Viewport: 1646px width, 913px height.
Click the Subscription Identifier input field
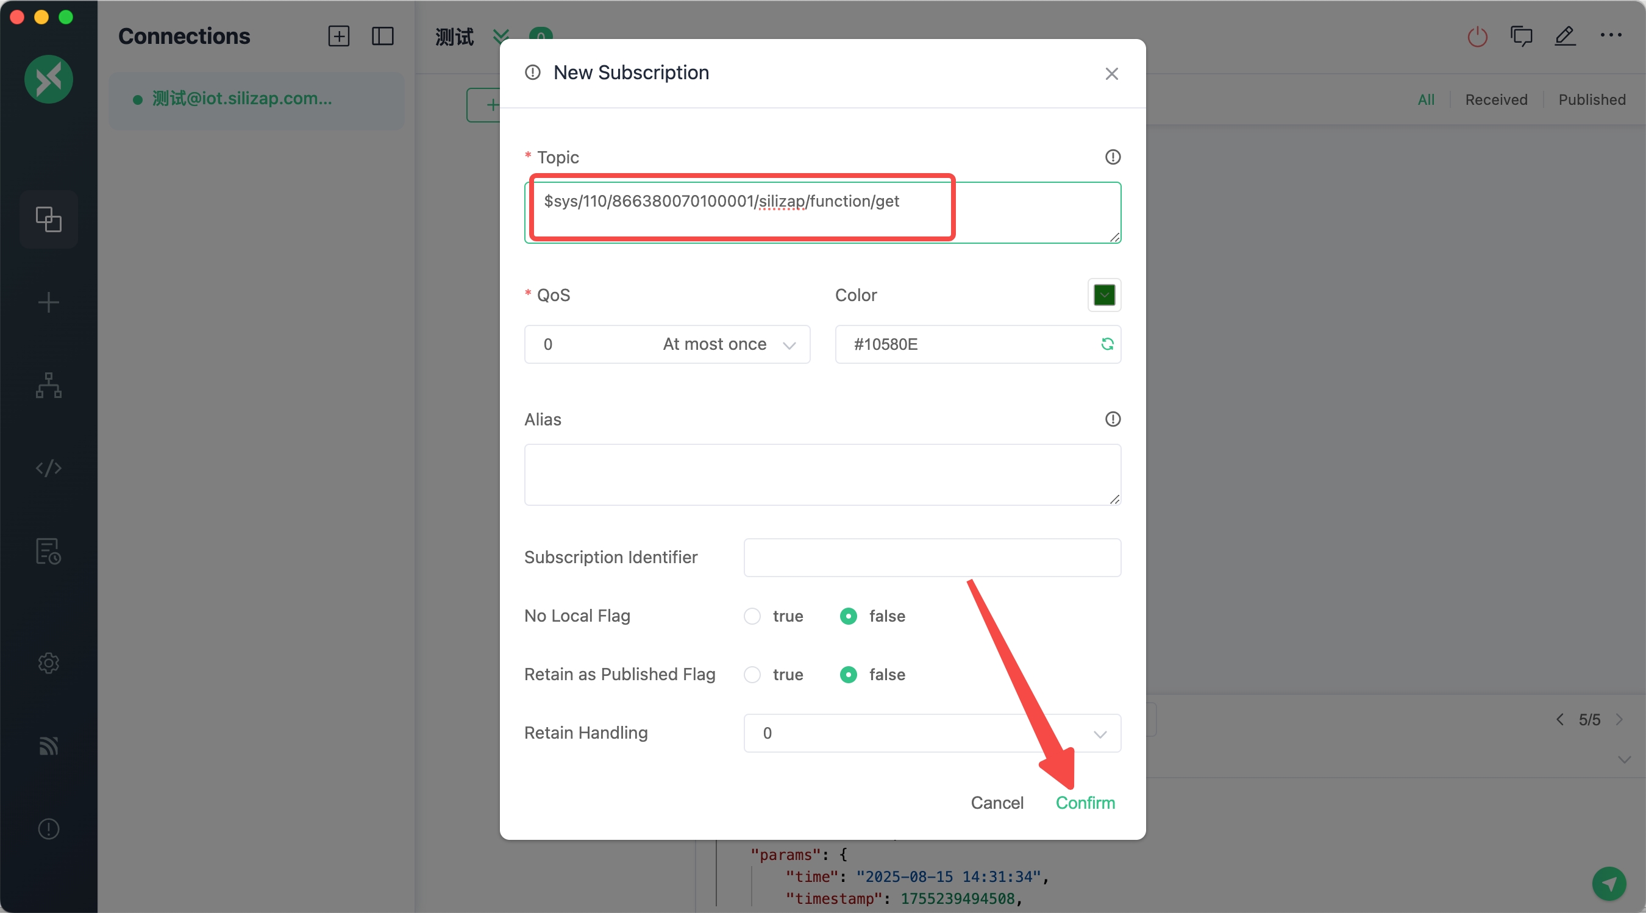pyautogui.click(x=932, y=558)
